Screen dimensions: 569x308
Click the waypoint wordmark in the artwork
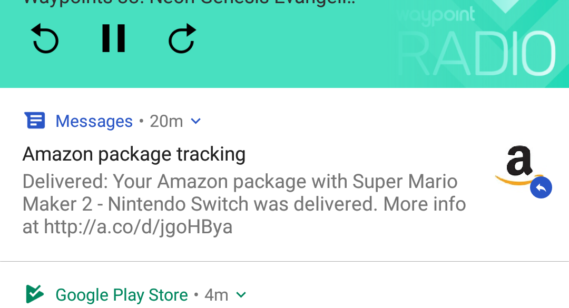click(x=435, y=16)
